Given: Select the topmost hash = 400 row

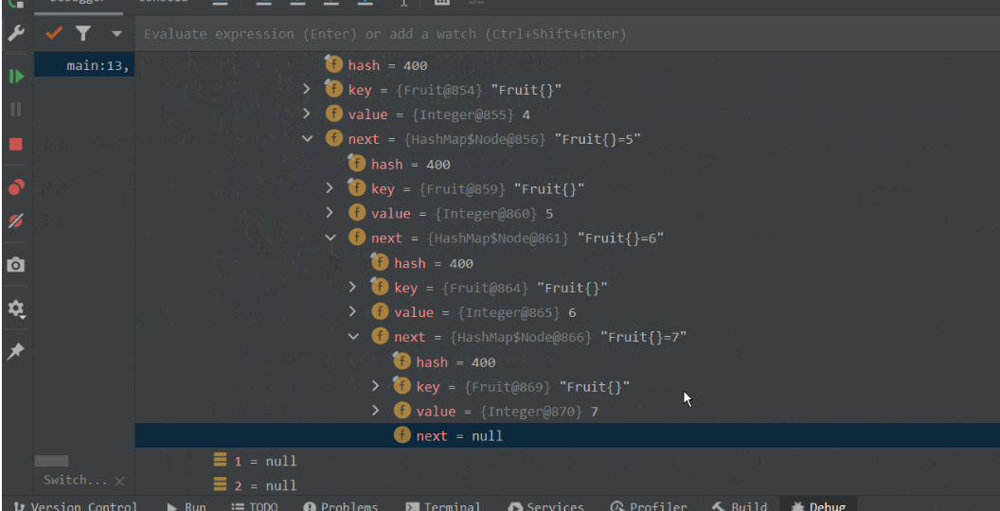Looking at the screenshot, I should point(567,65).
